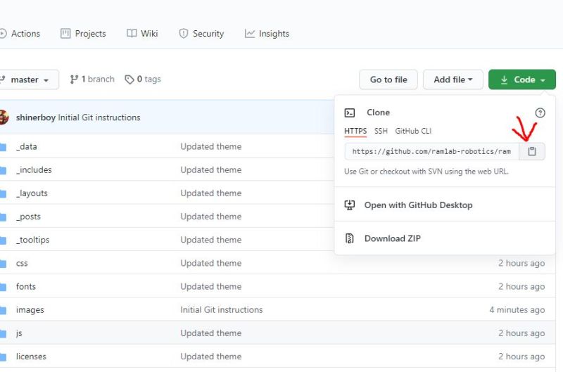Click the tag icon beside 0 tags
563x372 pixels.
point(129,79)
